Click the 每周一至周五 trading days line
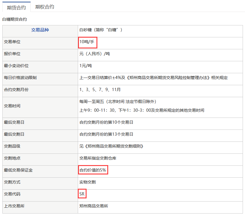The width and height of the screenshot is (245, 215). (x=118, y=102)
